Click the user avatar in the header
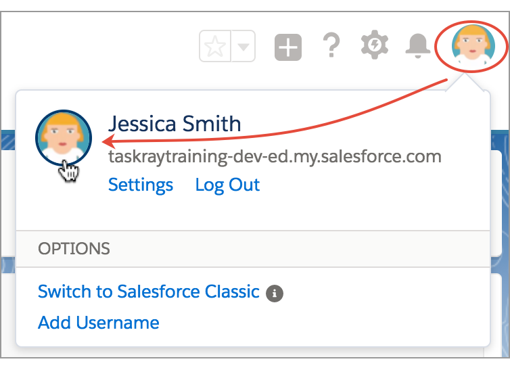The width and height of the screenshot is (510, 372). point(473,47)
